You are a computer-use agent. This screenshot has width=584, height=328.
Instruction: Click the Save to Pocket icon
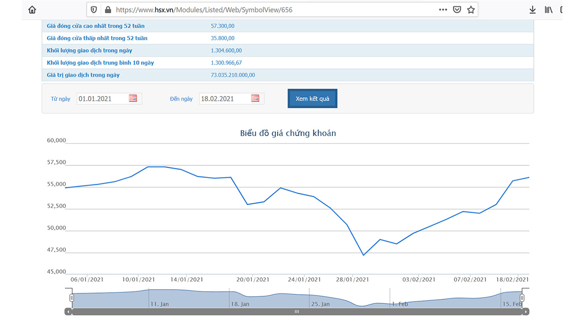point(457,9)
